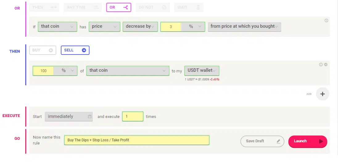Click the pink OR section label
The height and width of the screenshot is (162, 338).
pos(17,9)
